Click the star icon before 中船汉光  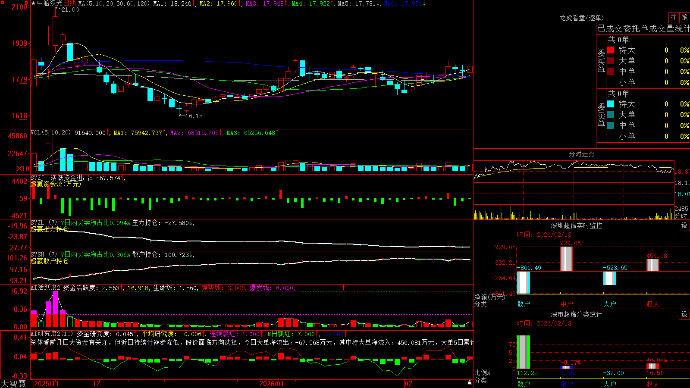(x=33, y=3)
